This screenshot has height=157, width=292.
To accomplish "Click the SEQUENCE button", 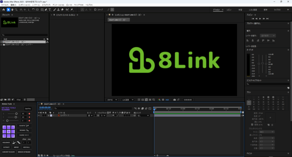I will (6, 142).
